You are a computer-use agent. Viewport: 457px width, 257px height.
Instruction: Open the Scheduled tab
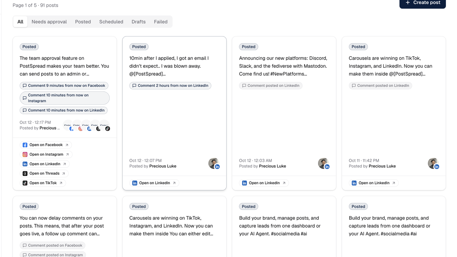[111, 22]
